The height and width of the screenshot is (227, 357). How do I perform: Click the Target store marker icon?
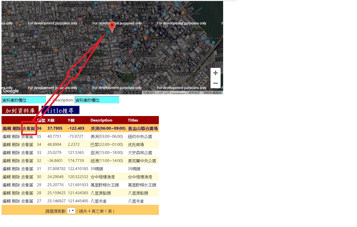[135, 29]
